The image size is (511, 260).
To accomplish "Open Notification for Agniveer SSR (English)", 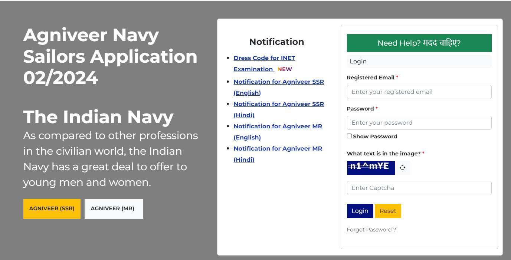I will coord(279,87).
